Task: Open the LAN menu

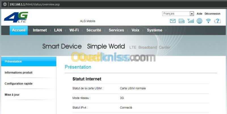Action: coord(58,30)
